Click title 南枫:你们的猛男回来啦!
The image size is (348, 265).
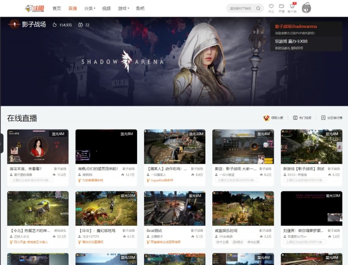pos(98,169)
